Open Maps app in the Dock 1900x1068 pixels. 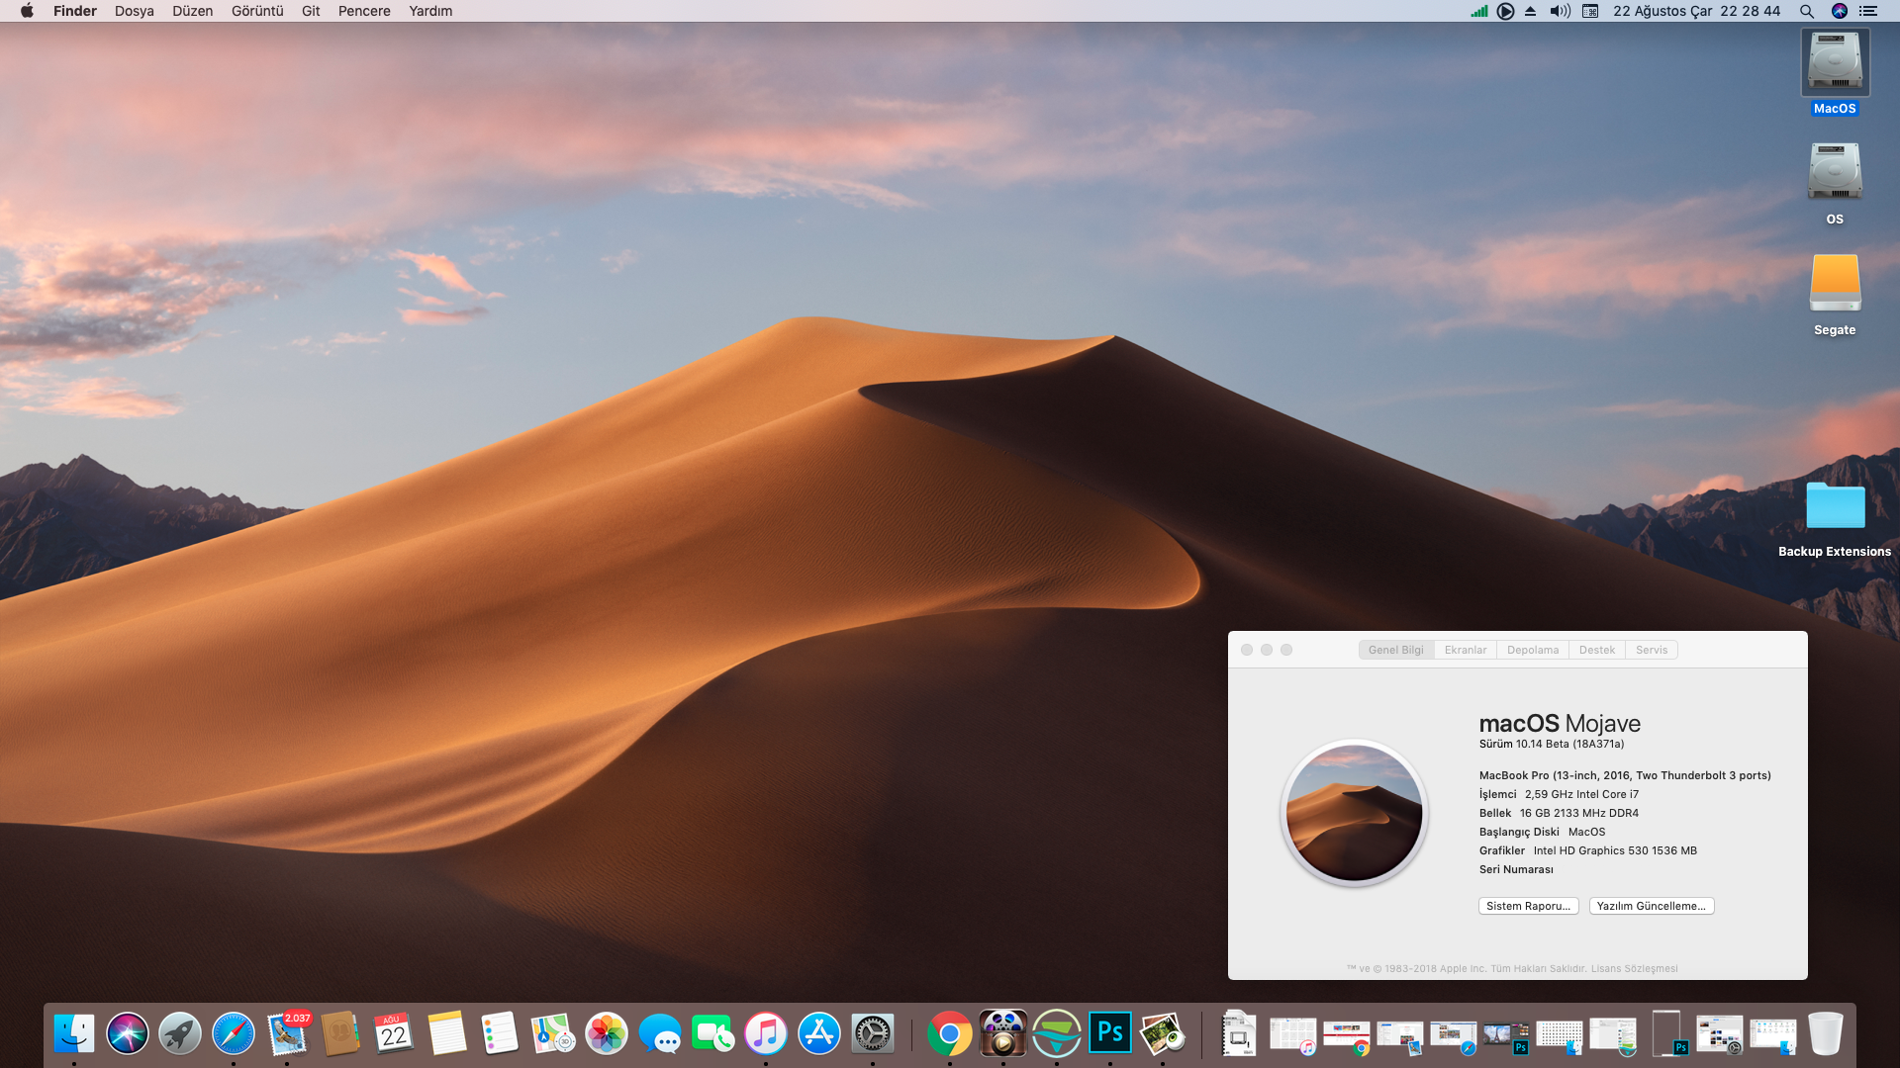pyautogui.click(x=553, y=1033)
